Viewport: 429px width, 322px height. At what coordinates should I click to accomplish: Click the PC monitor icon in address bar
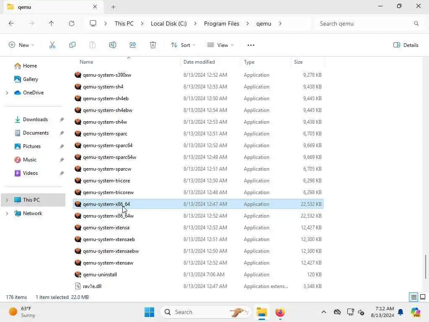93,23
